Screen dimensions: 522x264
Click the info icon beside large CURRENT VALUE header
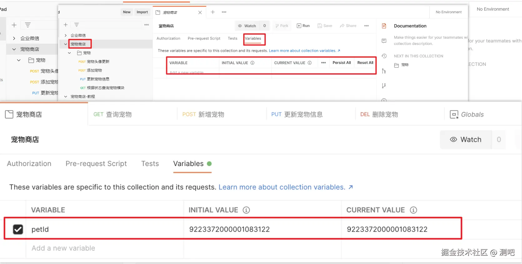[413, 210]
